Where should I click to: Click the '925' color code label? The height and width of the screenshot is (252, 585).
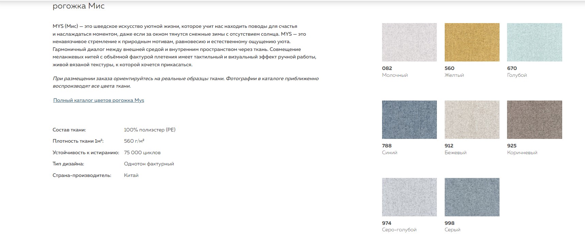(x=512, y=146)
